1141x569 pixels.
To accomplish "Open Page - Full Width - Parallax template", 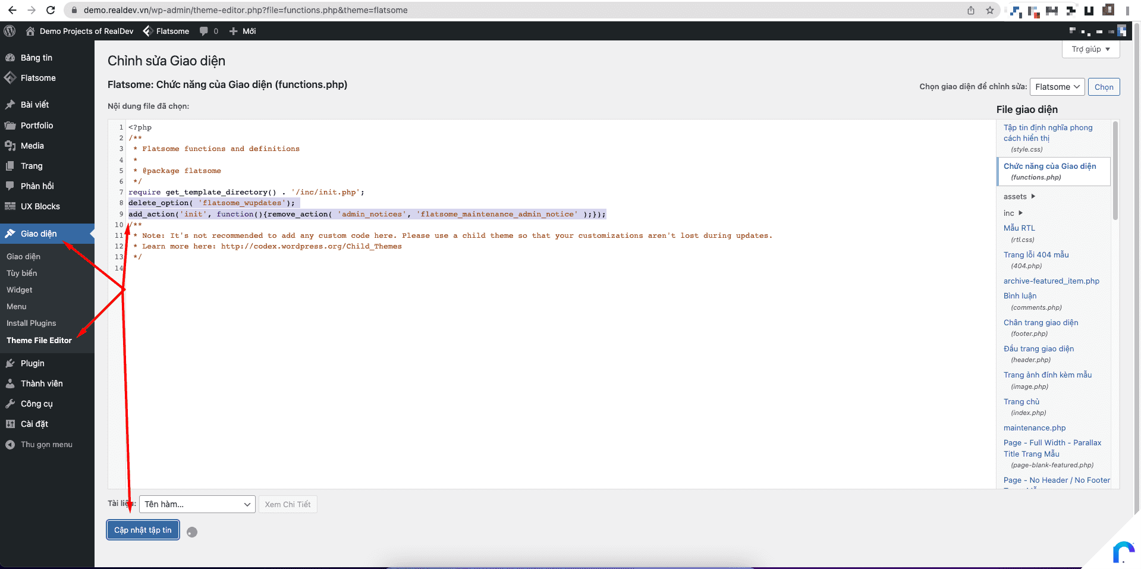I will pyautogui.click(x=1052, y=453).
